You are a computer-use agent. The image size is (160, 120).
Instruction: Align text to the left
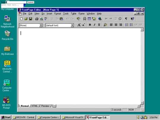pyautogui.click(x=111, y=25)
